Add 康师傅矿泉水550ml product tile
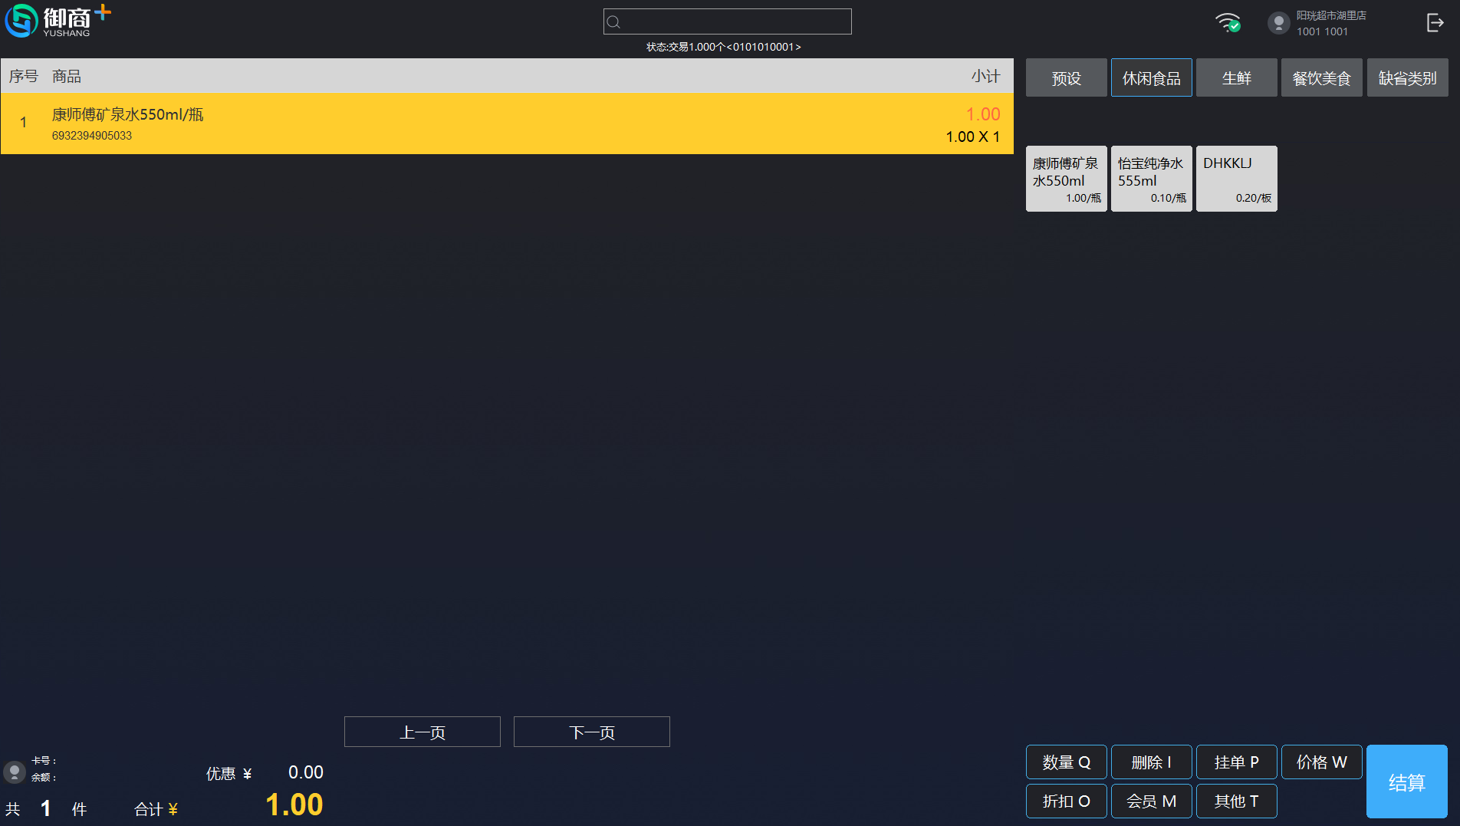The image size is (1460, 826). [x=1066, y=179]
